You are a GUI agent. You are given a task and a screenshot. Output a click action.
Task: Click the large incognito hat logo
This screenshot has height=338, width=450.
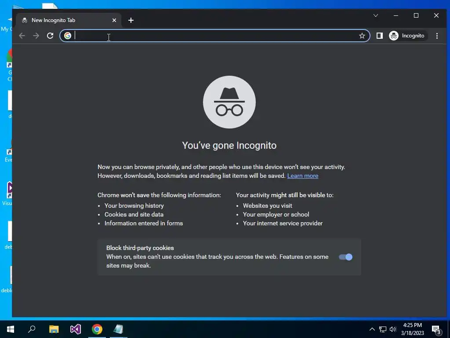tap(229, 102)
